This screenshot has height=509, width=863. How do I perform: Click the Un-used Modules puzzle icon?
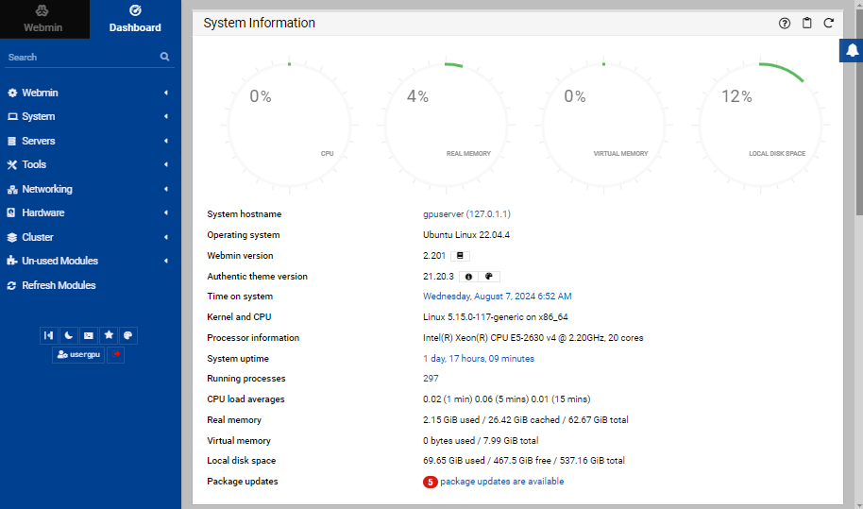[x=12, y=261]
